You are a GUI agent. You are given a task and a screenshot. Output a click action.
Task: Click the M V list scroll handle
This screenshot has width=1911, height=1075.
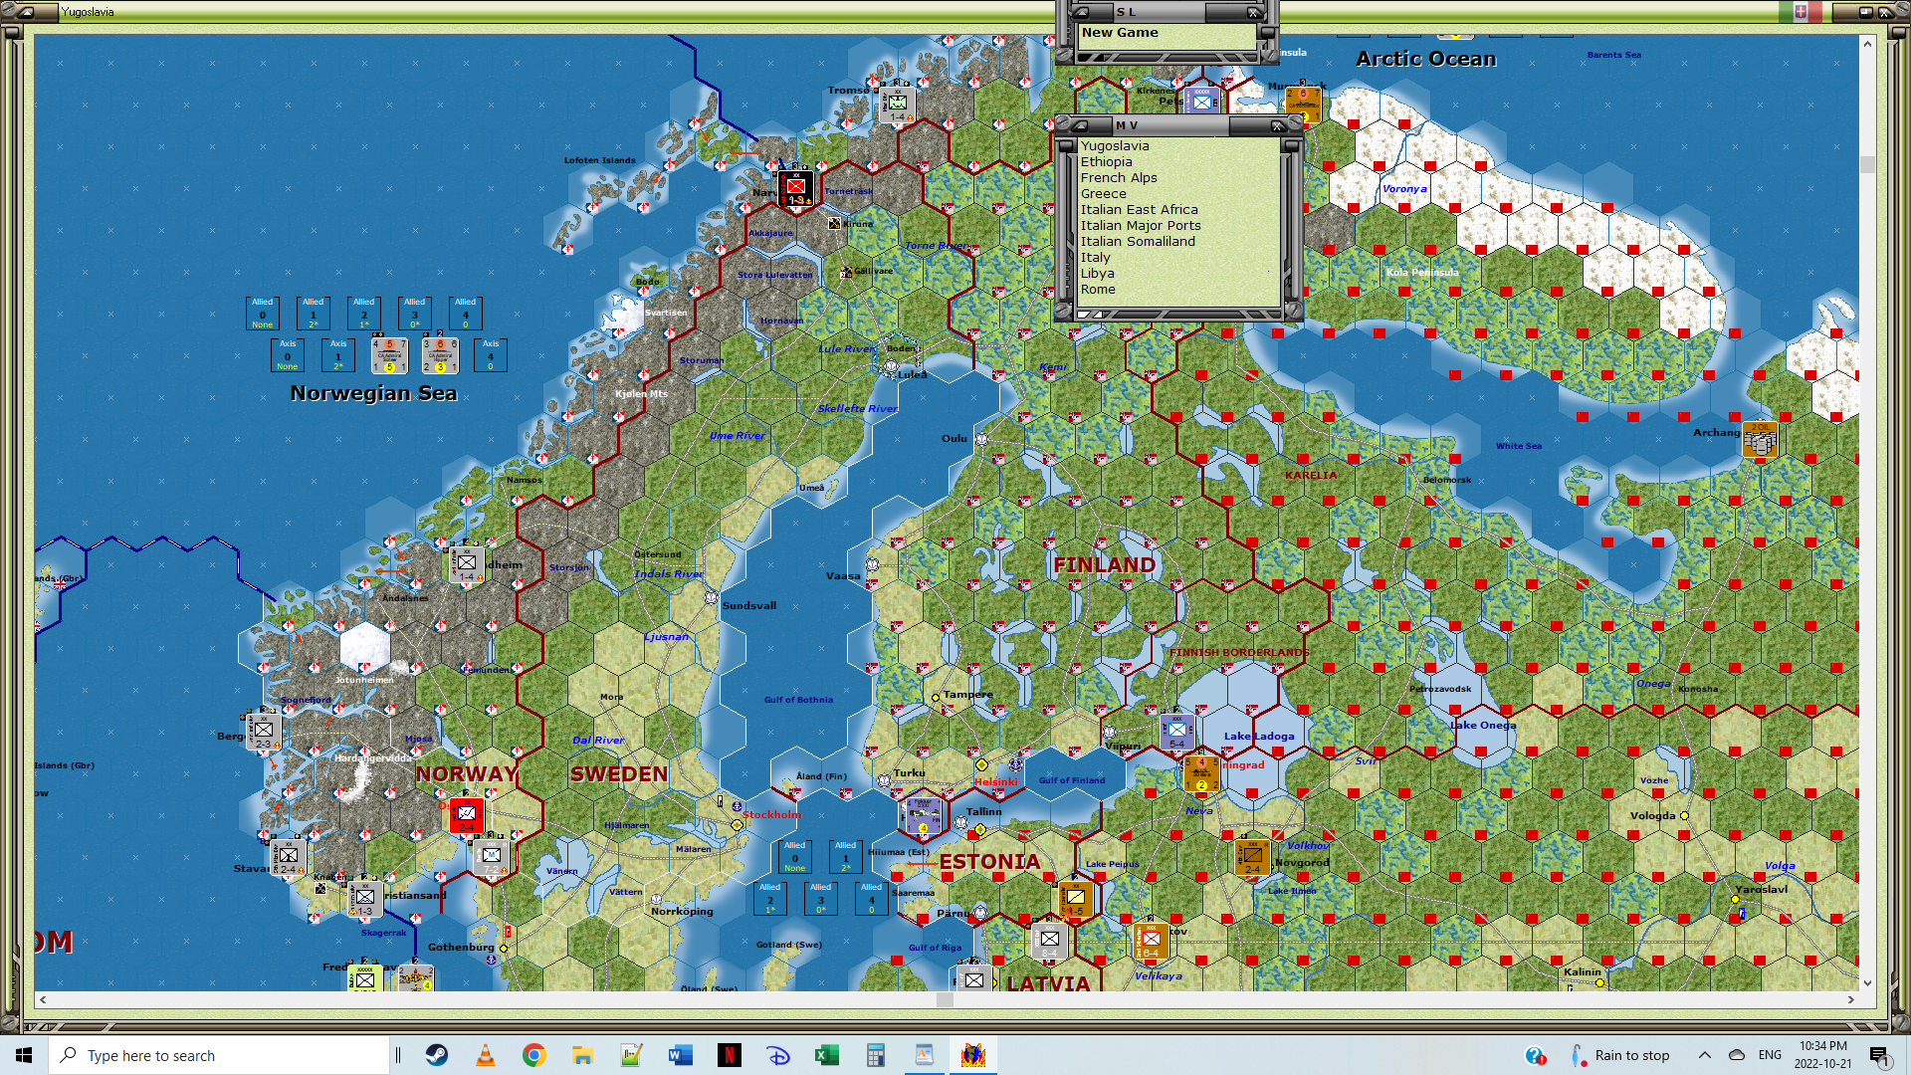[x=1291, y=146]
